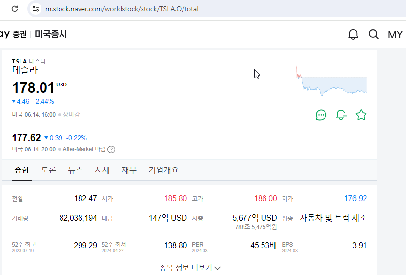This screenshot has width=406, height=275.
Task: Click the 788조 5,475억원 won value
Action: coord(256,227)
